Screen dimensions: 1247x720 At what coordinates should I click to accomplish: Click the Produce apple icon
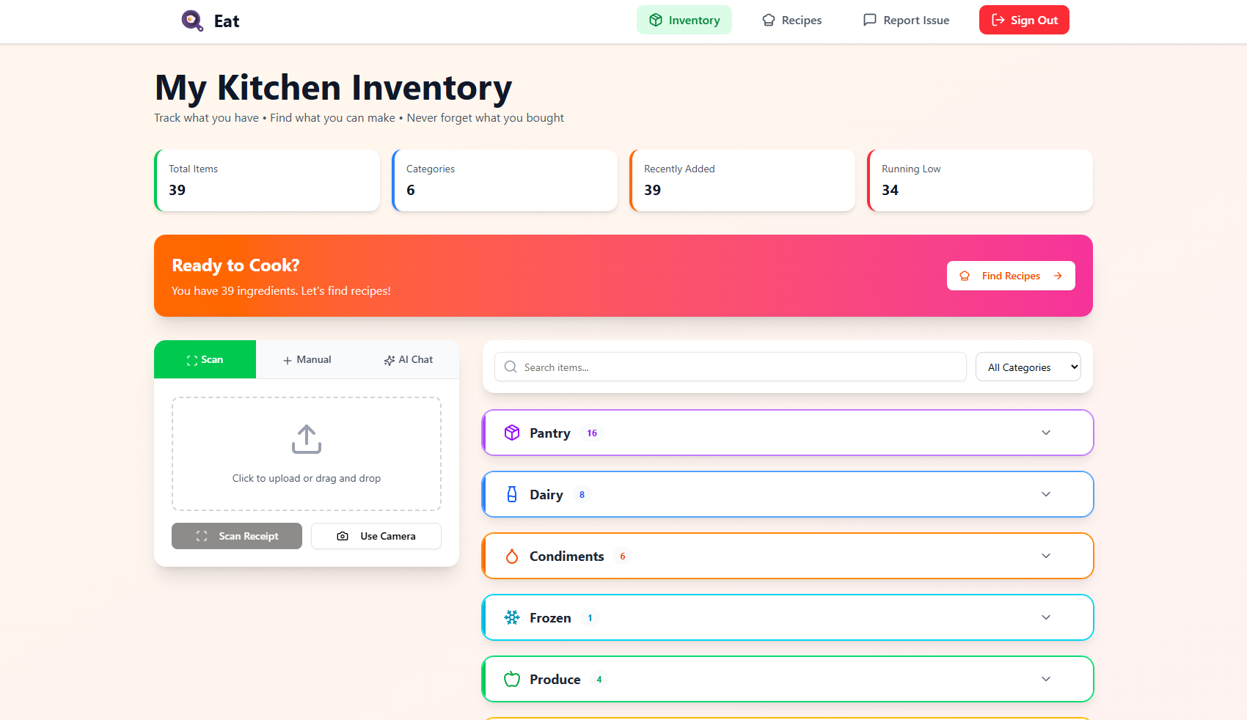[511, 679]
